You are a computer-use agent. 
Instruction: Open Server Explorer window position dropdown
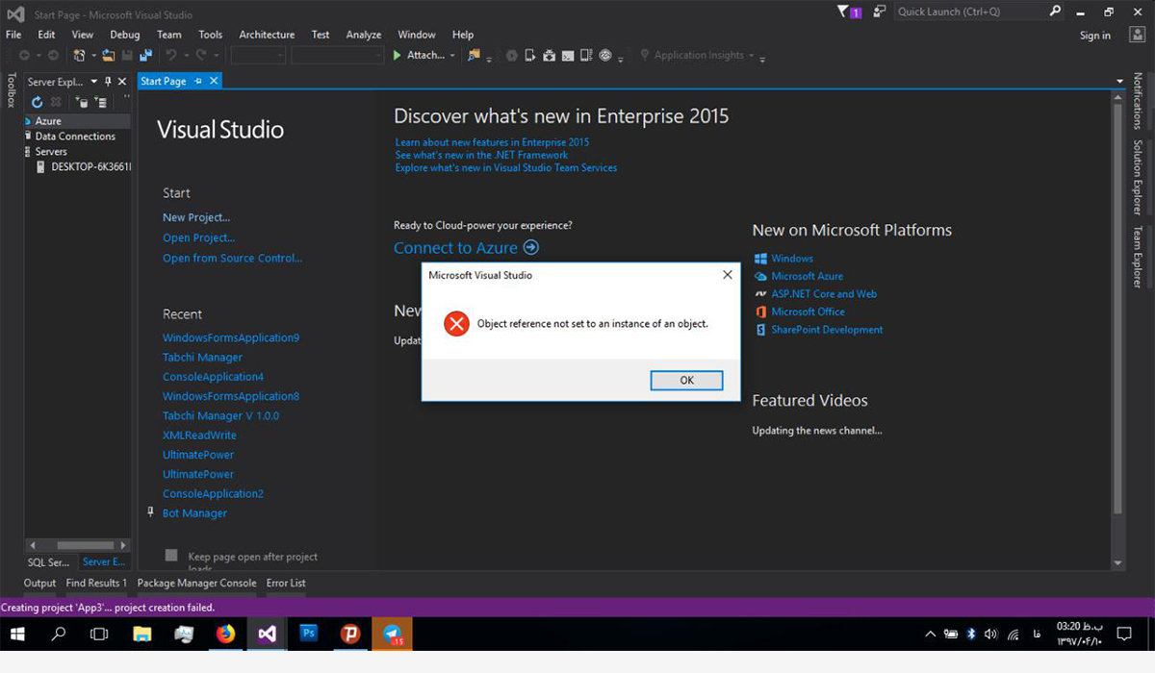[93, 82]
